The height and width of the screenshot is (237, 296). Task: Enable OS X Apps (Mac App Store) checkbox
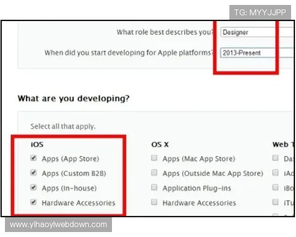(154, 158)
